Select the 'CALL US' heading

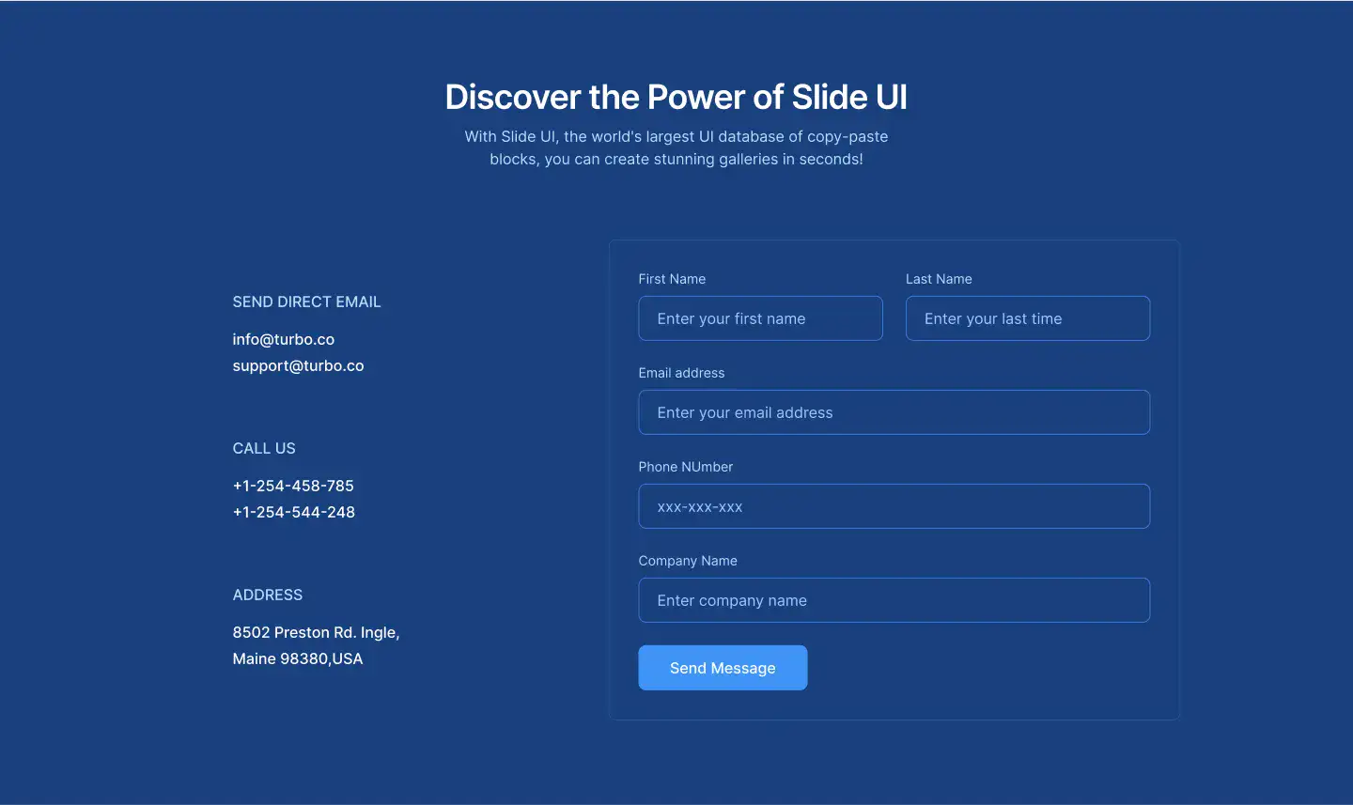click(264, 448)
